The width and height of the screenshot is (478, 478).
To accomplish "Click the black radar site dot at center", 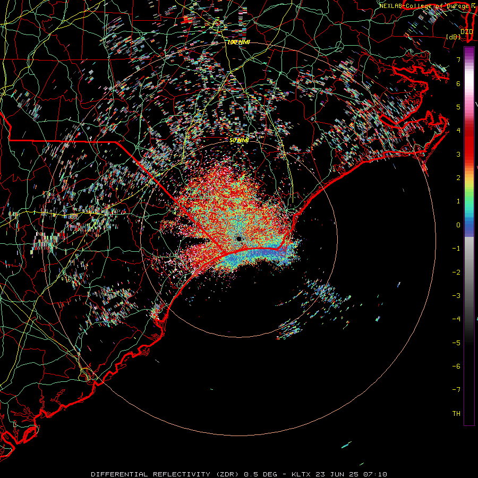I will click(239, 238).
